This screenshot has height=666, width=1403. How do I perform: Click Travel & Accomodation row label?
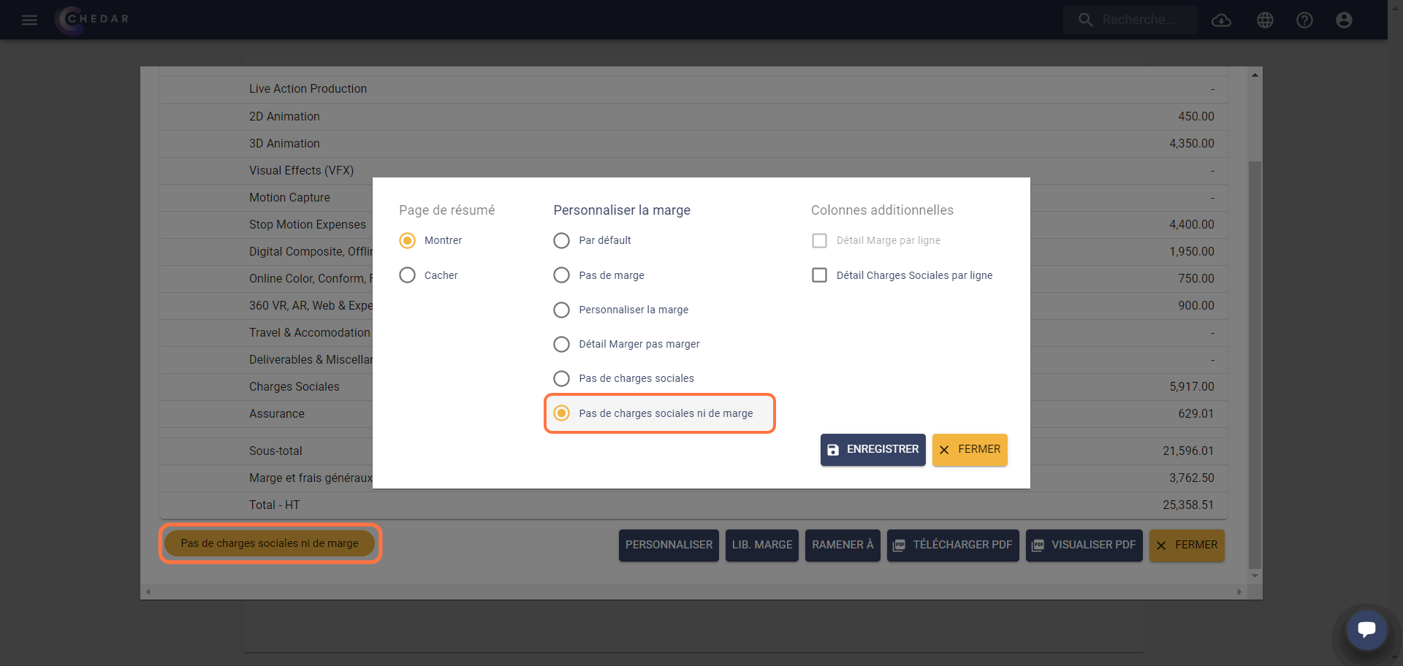[310, 332]
